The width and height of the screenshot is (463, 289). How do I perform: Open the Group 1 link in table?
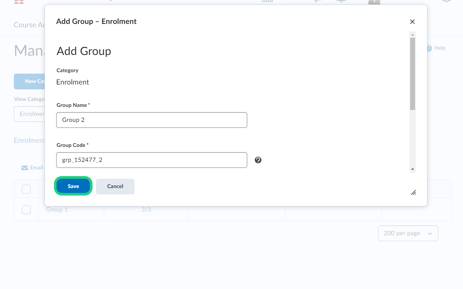click(x=57, y=210)
